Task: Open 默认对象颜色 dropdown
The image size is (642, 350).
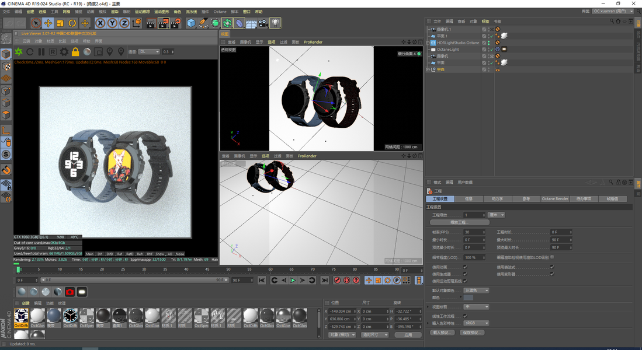Action: click(476, 290)
